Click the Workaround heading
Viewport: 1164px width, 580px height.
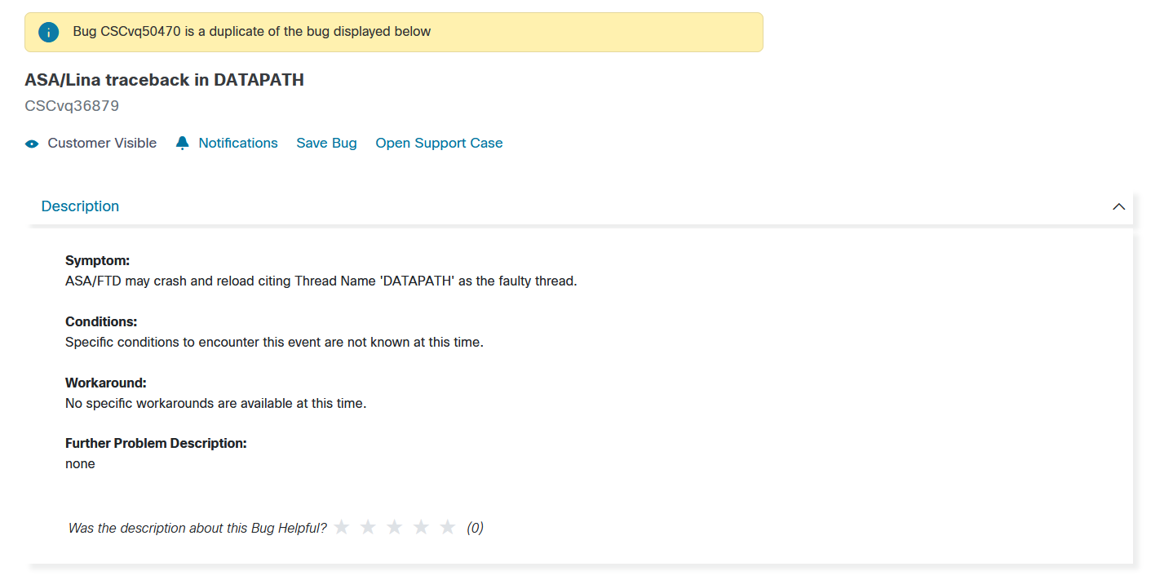click(x=105, y=383)
